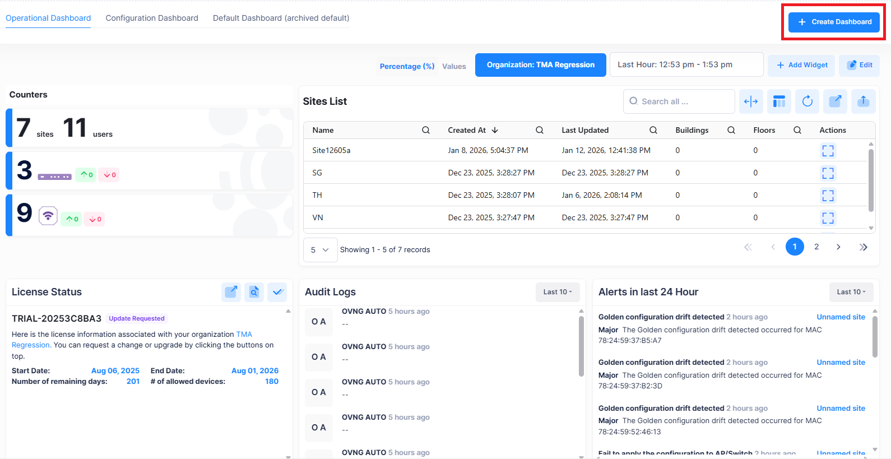This screenshot has width=891, height=459.
Task: Switch display to Values mode
Action: pos(454,66)
